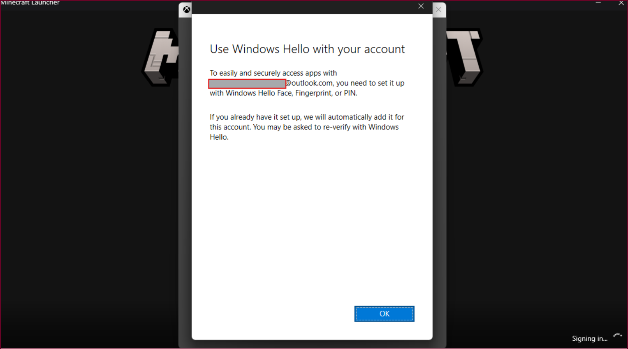Click the redacted email address box
628x349 pixels.
tap(247, 83)
